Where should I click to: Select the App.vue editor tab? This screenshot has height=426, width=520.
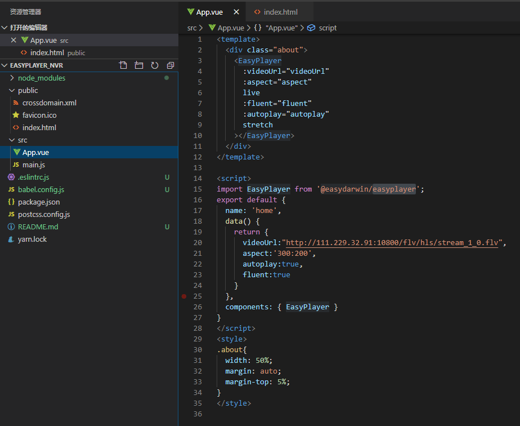208,12
